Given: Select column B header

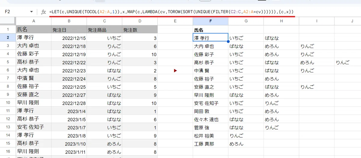Looking at the screenshot, I should (69, 21).
